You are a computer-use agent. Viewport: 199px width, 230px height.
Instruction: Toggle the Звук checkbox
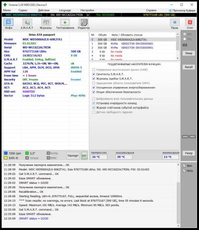[x=184, y=165]
